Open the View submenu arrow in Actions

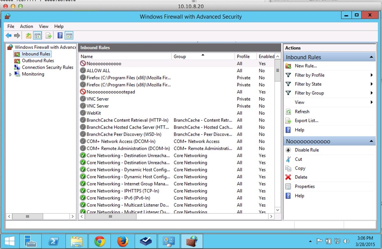tap(371, 102)
